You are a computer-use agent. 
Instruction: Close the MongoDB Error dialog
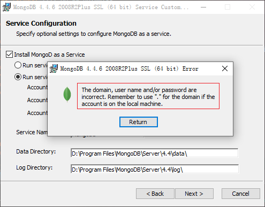coord(225,68)
